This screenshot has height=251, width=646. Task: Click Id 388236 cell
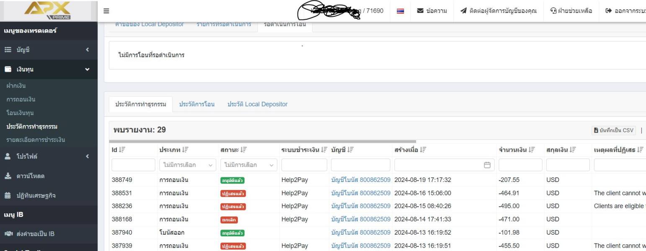122,206
